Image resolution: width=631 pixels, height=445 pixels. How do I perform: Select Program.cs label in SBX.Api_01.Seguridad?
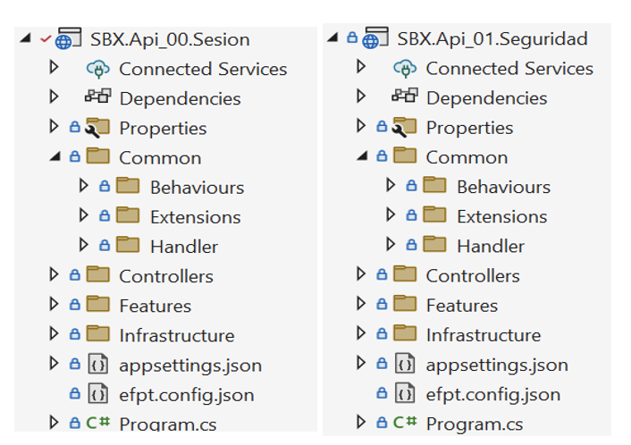point(475,424)
